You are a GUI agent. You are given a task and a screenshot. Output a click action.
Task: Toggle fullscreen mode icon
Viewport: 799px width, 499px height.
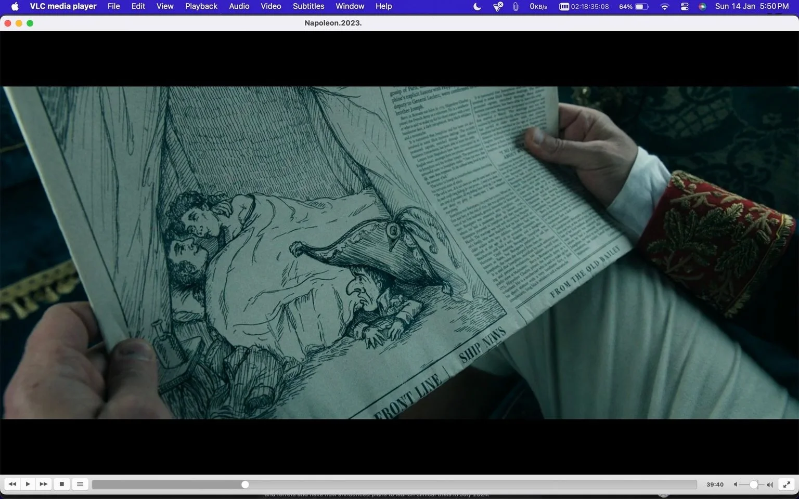click(x=787, y=484)
